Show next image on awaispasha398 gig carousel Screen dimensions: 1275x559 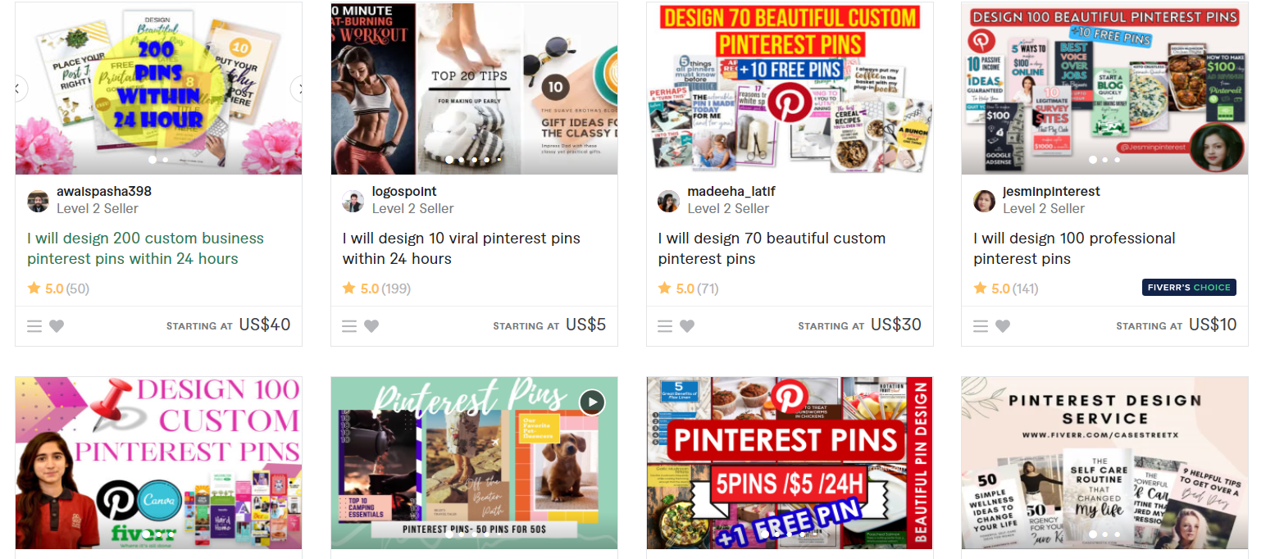pyautogui.click(x=298, y=89)
